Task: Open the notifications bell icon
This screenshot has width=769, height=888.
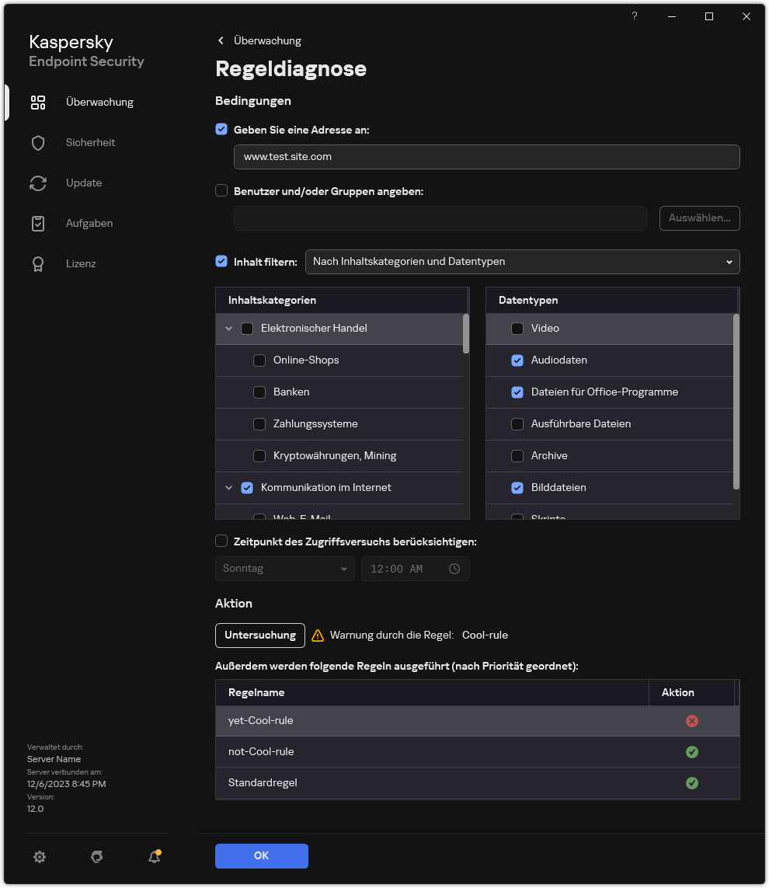Action: 154,857
